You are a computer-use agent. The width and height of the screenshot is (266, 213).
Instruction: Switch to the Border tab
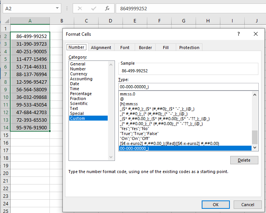point(145,48)
